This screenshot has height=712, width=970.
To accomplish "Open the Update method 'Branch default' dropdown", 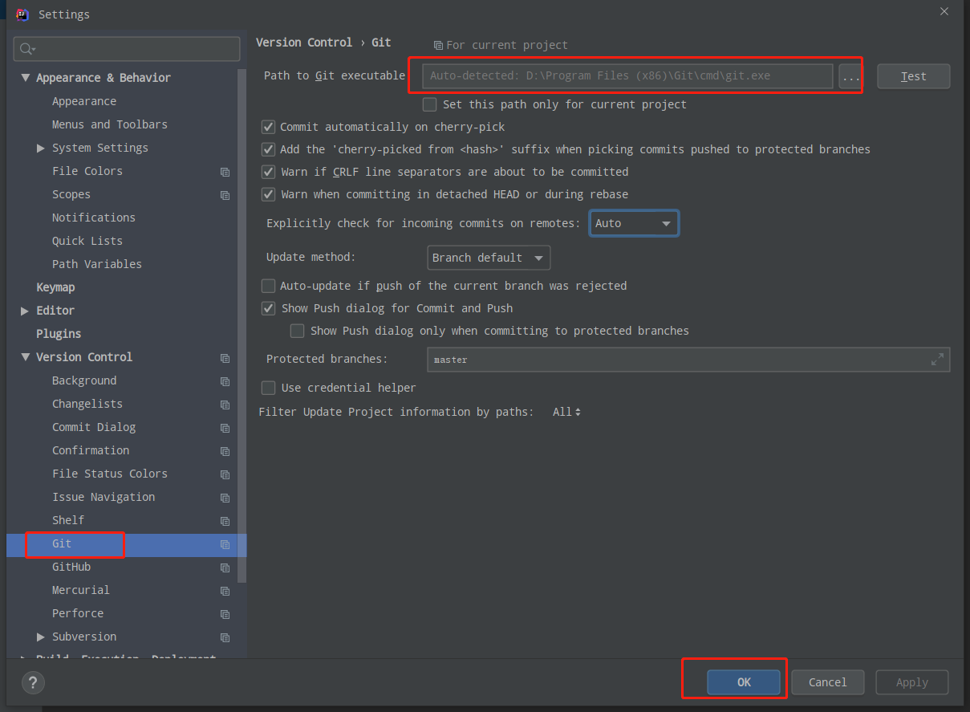I will pos(489,258).
